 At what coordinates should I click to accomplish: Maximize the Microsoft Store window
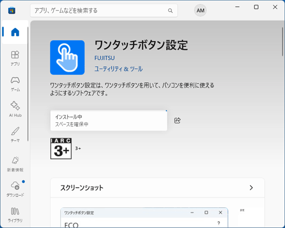[256, 7]
